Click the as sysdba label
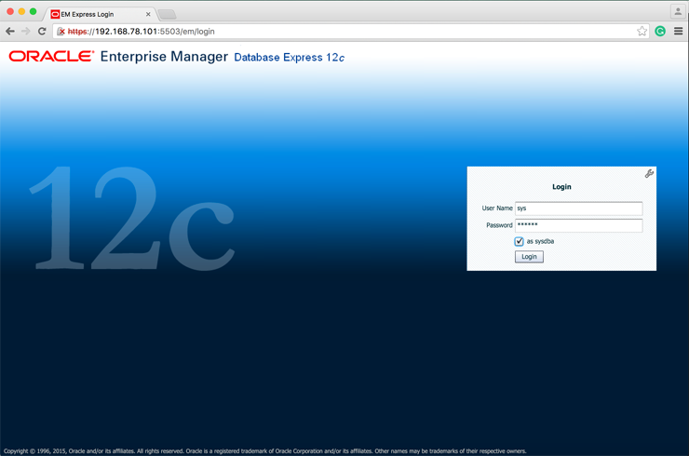This screenshot has width=689, height=456. [x=540, y=241]
